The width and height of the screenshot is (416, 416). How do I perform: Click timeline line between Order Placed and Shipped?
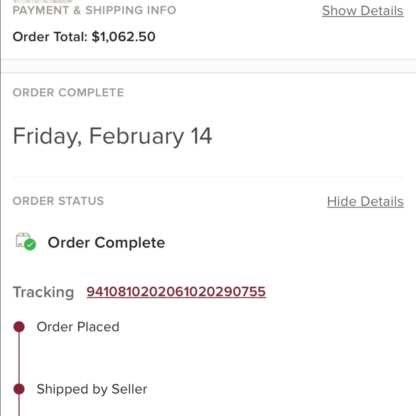[x=19, y=358]
